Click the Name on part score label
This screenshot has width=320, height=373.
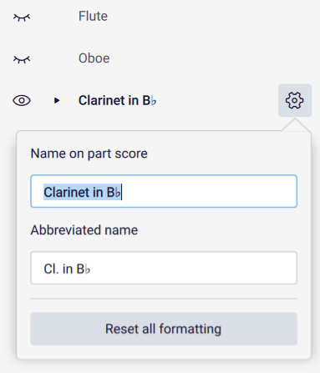point(89,154)
